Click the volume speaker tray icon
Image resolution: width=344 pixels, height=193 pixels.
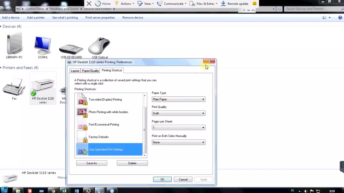[306, 191]
